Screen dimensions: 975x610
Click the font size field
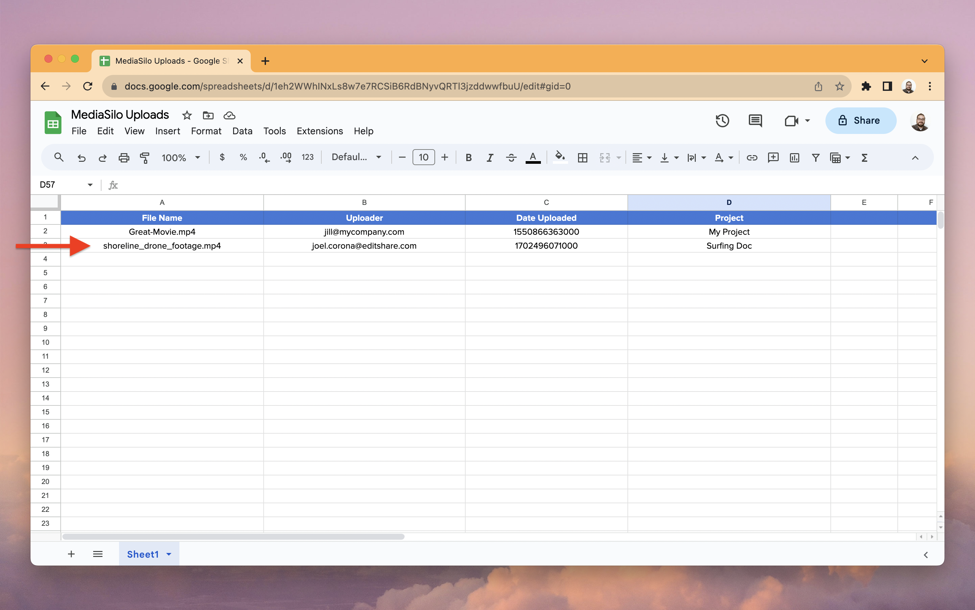click(423, 157)
